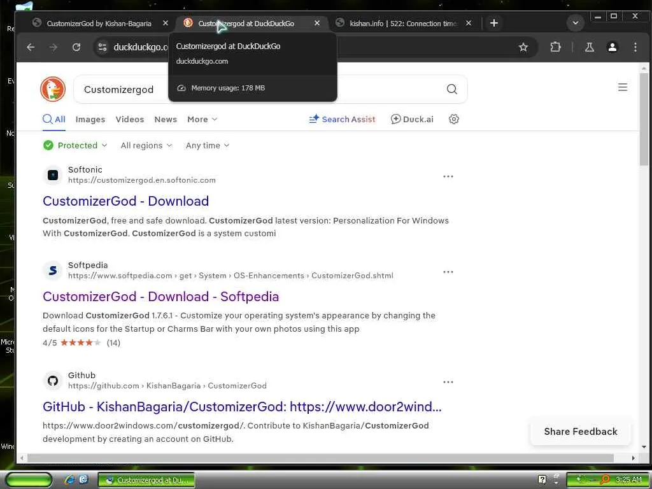Go back with the back arrow
652x489 pixels.
tap(31, 47)
